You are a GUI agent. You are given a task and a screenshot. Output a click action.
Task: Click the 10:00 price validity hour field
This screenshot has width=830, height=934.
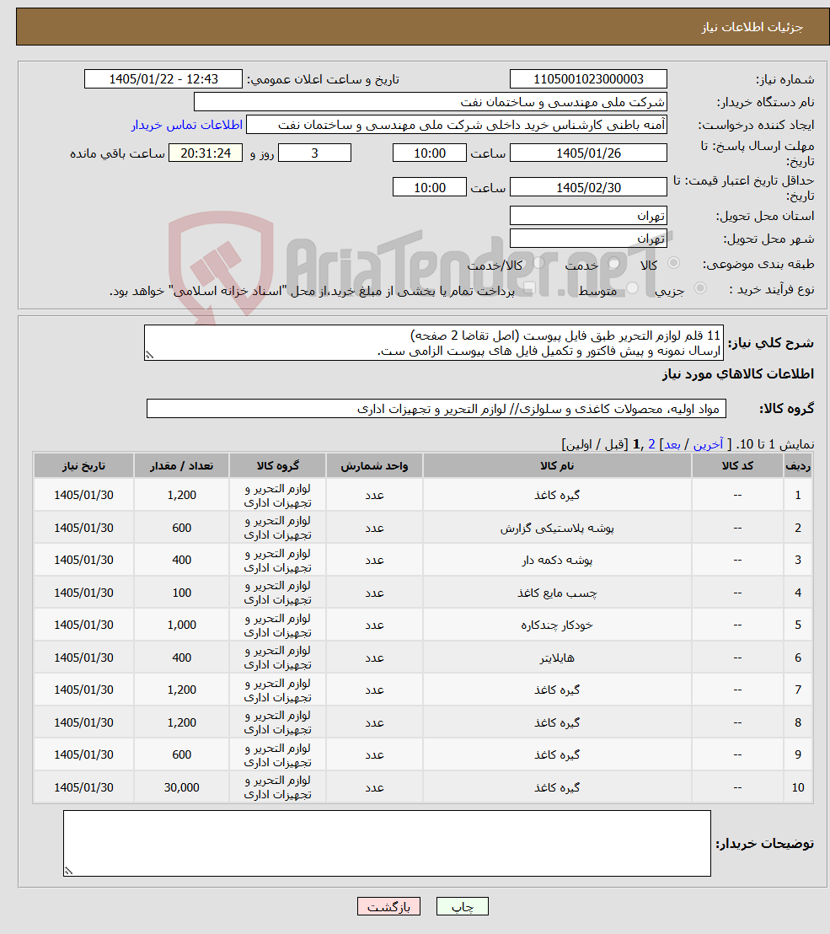[429, 188]
